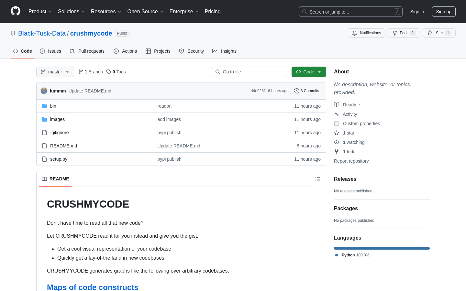The image size is (466, 291).
Task: Click the bin folder icon
Action: click(44, 106)
